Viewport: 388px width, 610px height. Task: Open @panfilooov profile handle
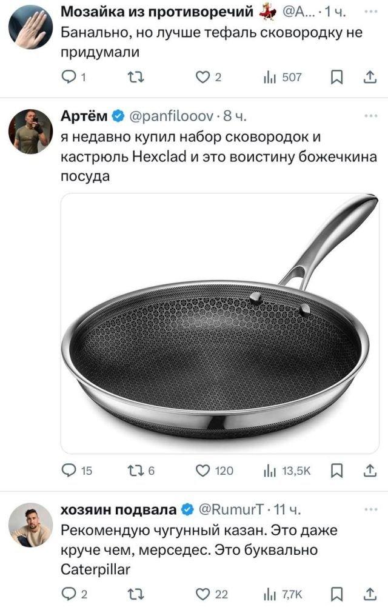172,116
